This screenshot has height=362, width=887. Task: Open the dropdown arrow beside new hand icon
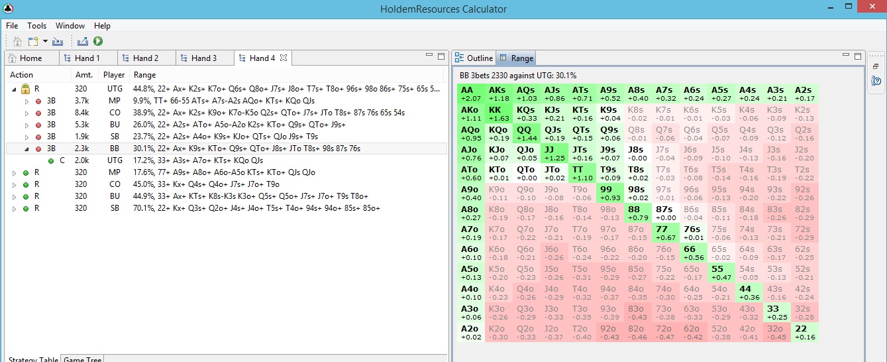[45, 41]
